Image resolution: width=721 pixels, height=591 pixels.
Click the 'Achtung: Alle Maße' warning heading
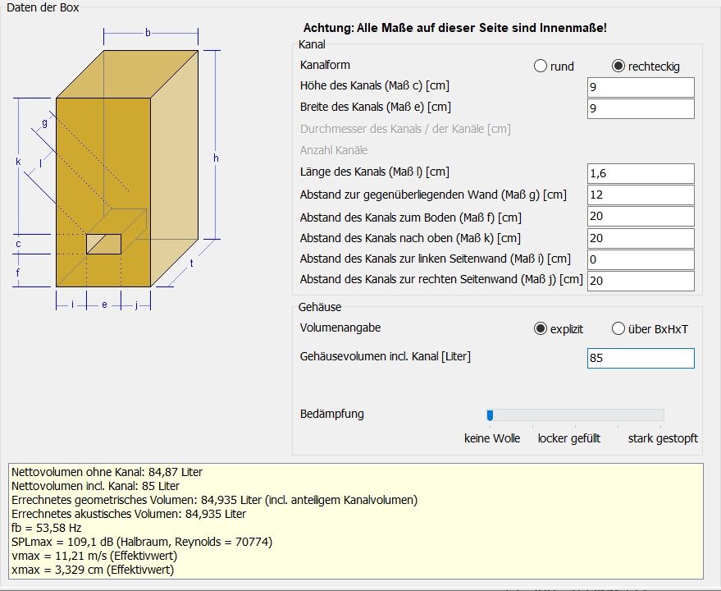coord(455,28)
